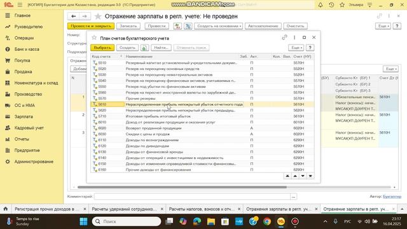Jump to last row arrow in dialog
This screenshot has height=229, width=407.
(310, 176)
